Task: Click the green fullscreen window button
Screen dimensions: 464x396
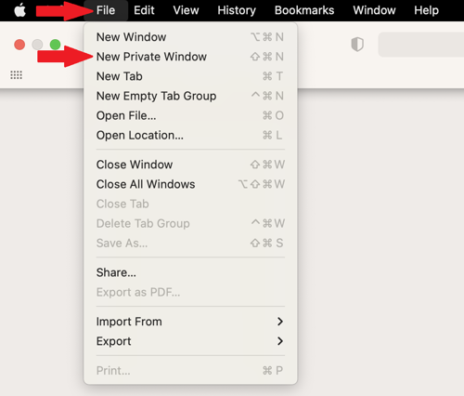Action: 56,45
